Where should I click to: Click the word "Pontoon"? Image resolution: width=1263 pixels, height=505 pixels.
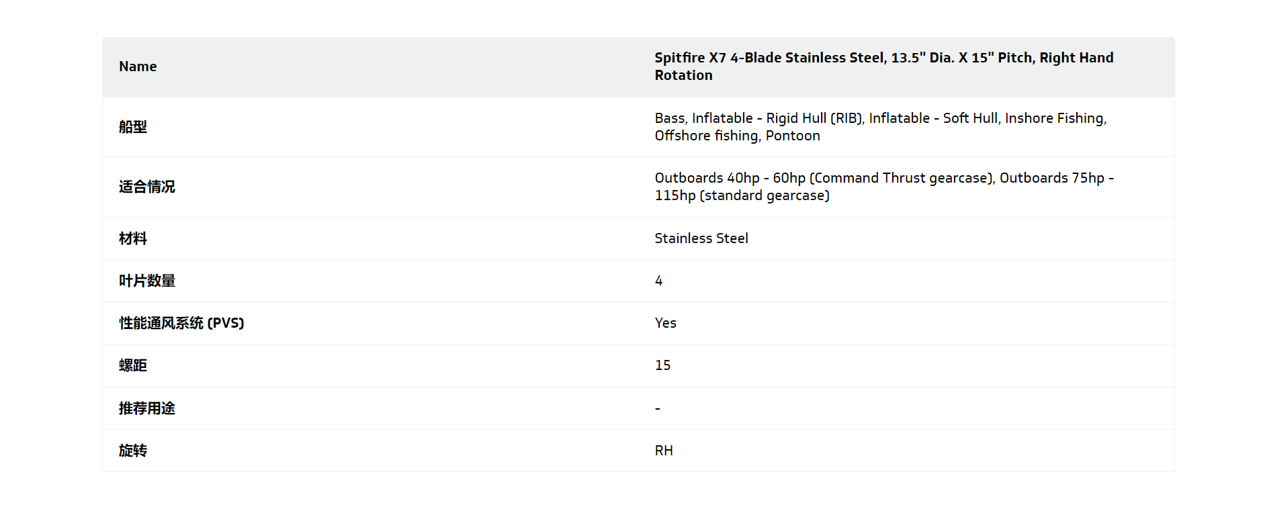(x=793, y=136)
